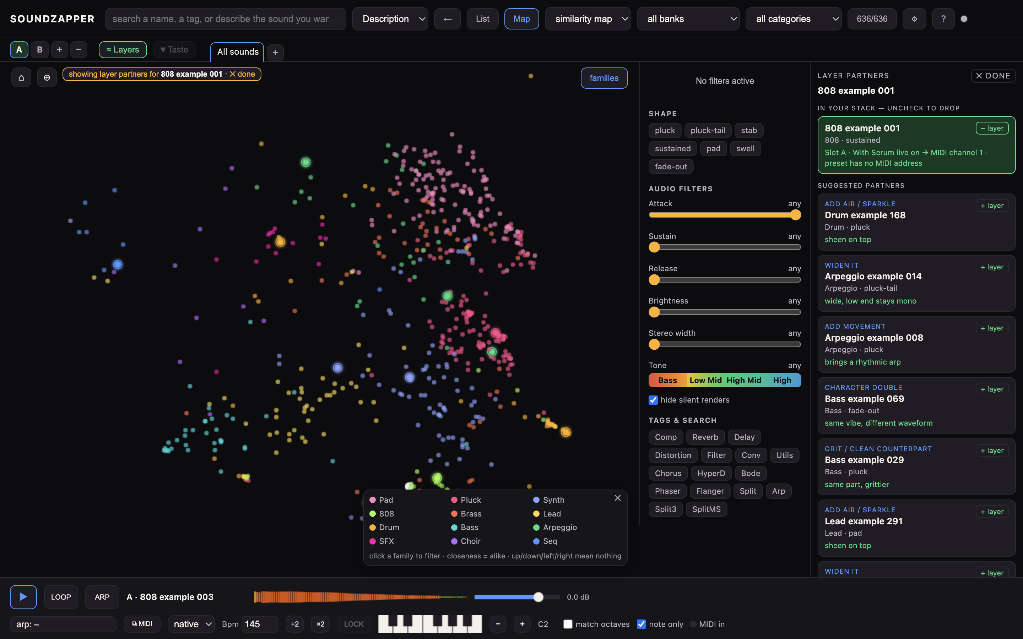The image size is (1023, 639).
Task: Click the families button on map
Action: [x=603, y=78]
